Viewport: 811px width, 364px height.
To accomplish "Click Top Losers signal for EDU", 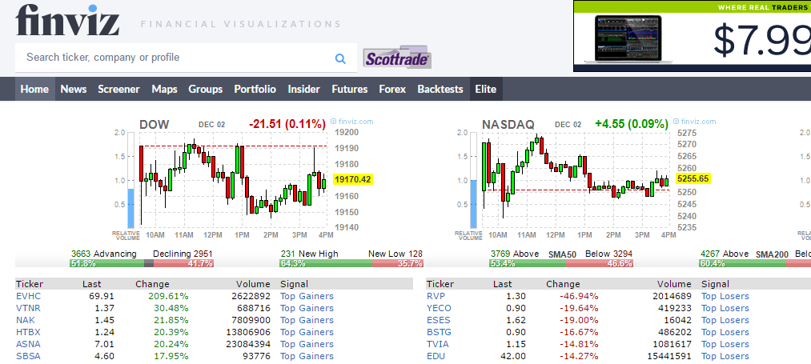I will point(725,356).
